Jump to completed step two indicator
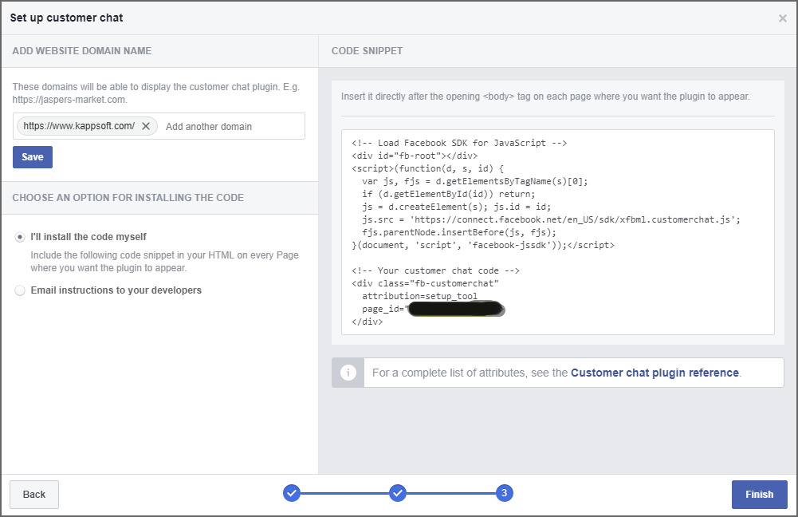The height and width of the screenshot is (517, 798). point(398,493)
